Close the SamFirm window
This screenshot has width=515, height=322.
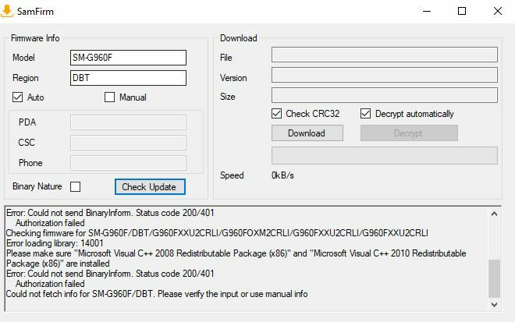[x=498, y=11]
